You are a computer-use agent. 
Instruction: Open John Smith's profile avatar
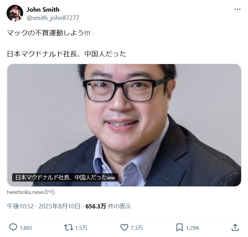15,13
